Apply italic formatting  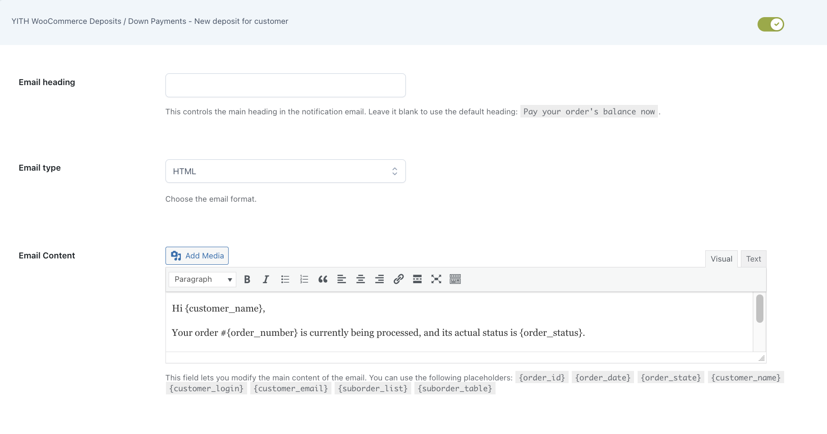(x=266, y=279)
